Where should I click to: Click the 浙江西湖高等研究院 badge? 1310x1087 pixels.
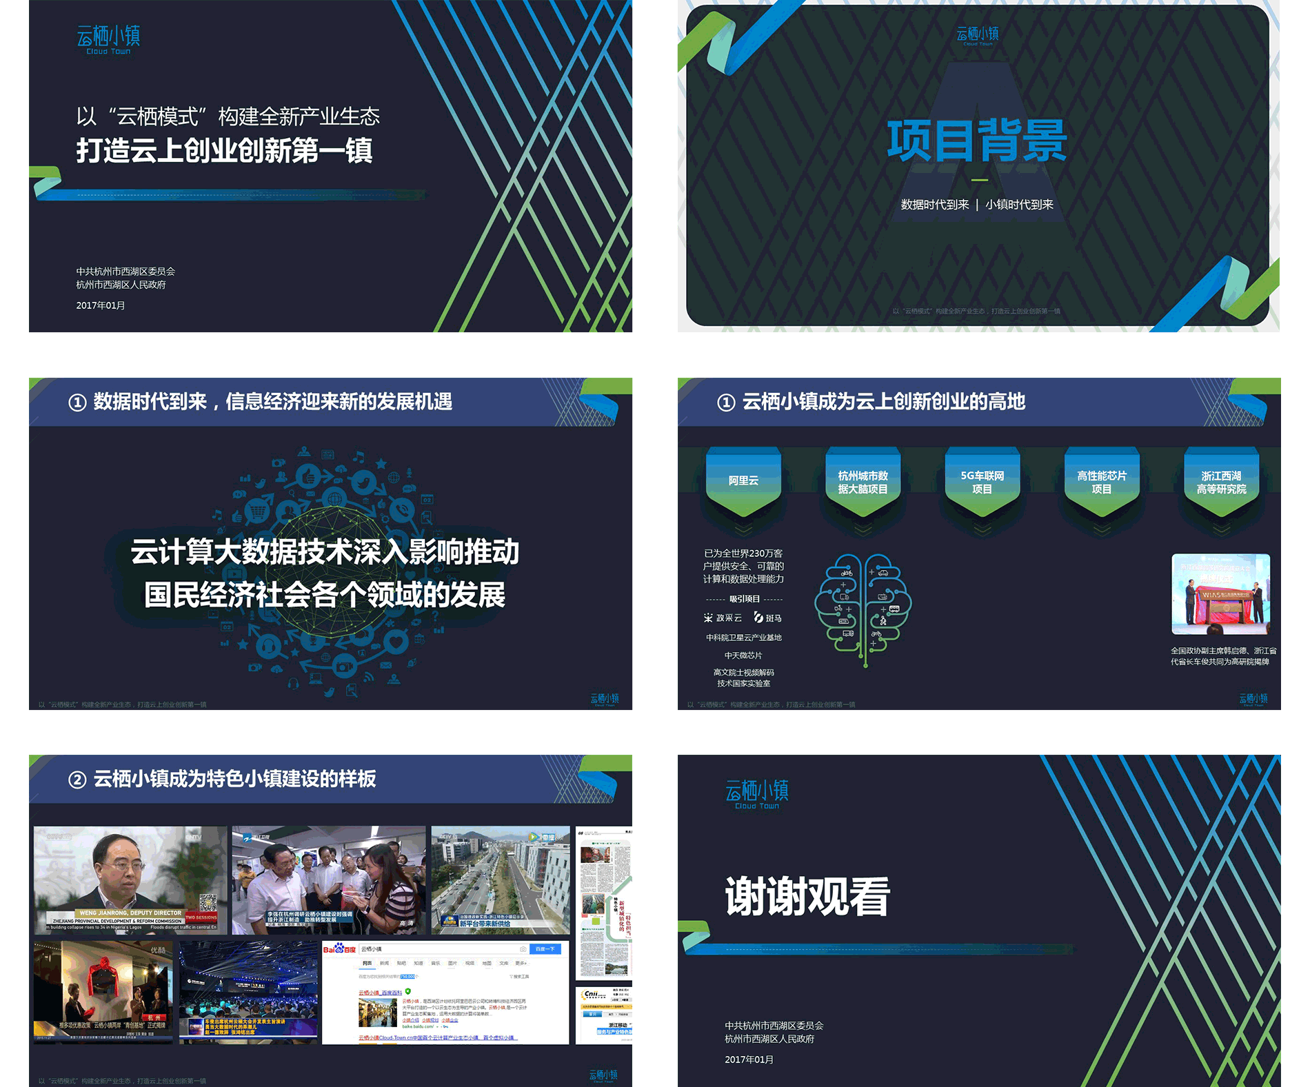point(1220,482)
